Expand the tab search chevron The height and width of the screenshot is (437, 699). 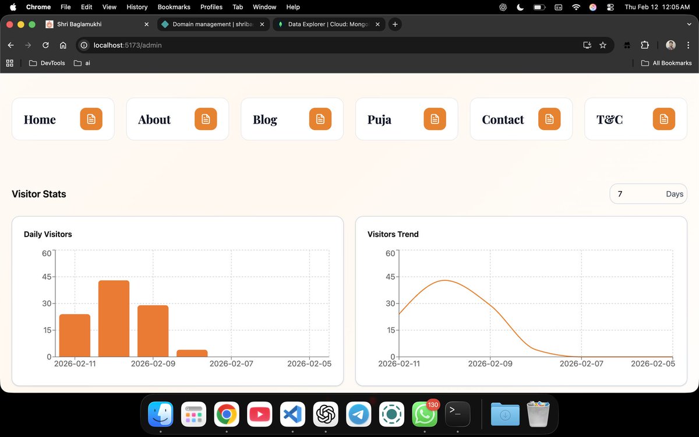pyautogui.click(x=689, y=24)
